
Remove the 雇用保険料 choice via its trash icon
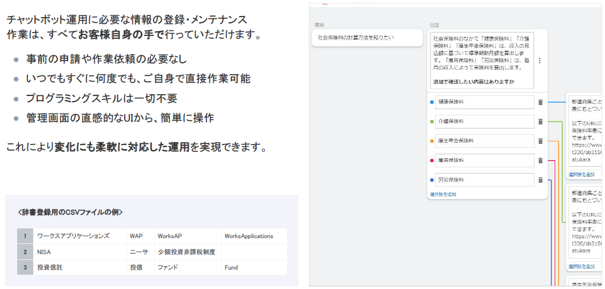[540, 160]
